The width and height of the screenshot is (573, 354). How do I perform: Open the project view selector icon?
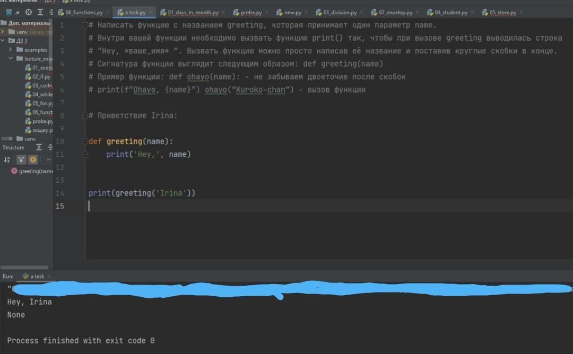(x=9, y=12)
